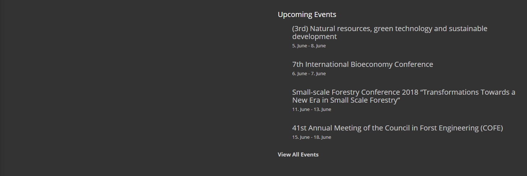
Task: Click the word 'development' in first event title
Action: 314,37
